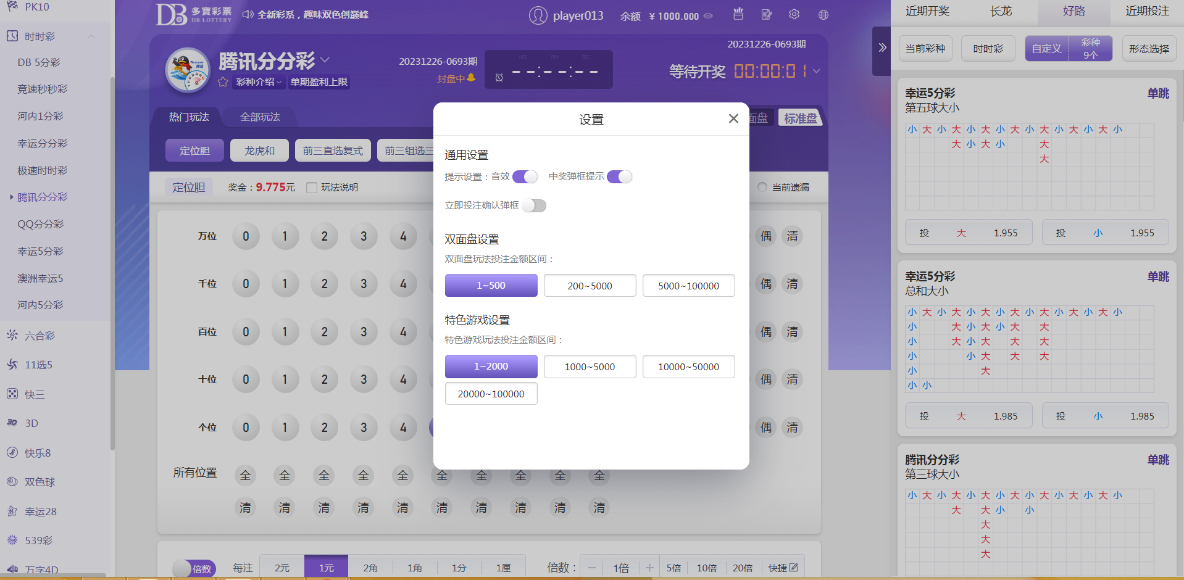1184x580 pixels.
Task: Hide balance with the eye icon
Action: 708,16
